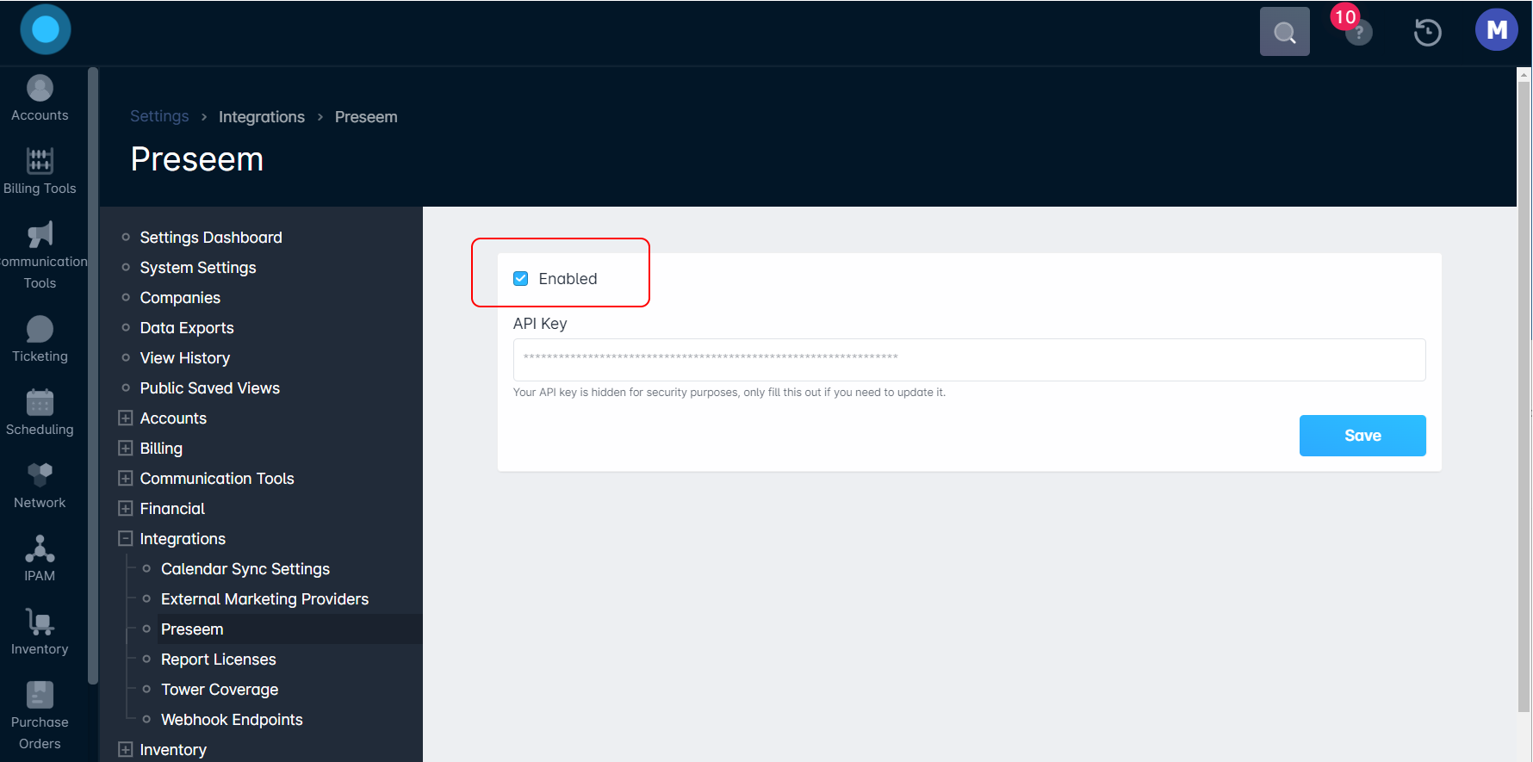Open Purchase Orders in the sidebar
Viewport: 1533px width, 762px height.
point(40,716)
